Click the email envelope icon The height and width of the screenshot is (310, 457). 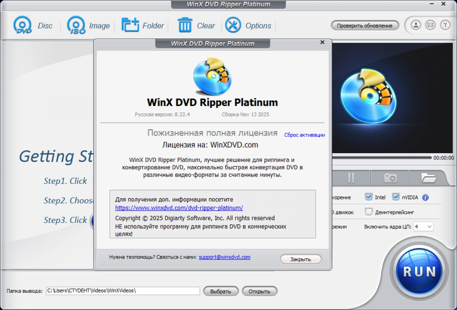tap(430, 25)
